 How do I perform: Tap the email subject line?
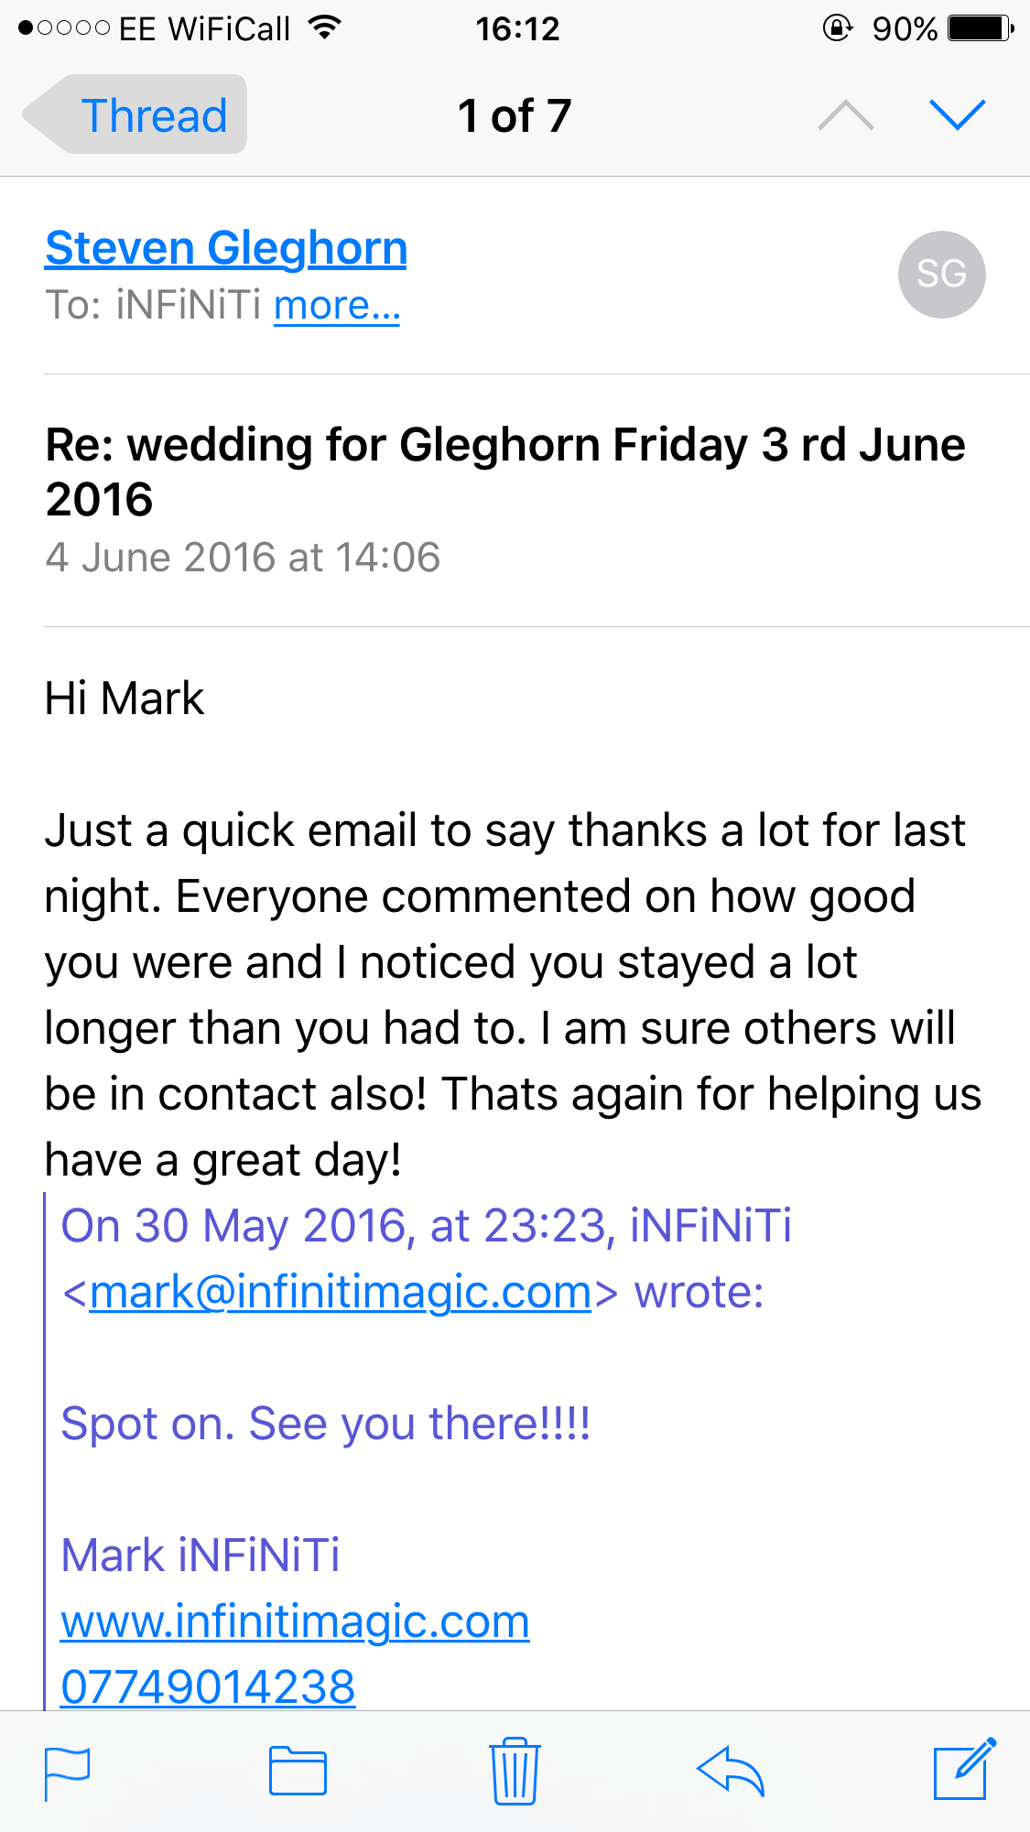pyautogui.click(x=505, y=472)
